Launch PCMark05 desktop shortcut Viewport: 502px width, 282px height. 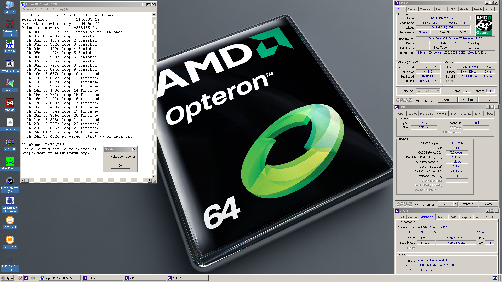click(x=10, y=242)
